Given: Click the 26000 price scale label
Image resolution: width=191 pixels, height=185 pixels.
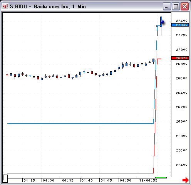Looking at the screenshot, I should [182, 121].
